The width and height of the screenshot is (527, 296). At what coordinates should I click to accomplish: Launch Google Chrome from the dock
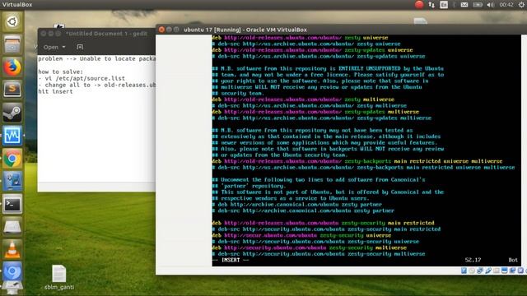tap(12, 159)
